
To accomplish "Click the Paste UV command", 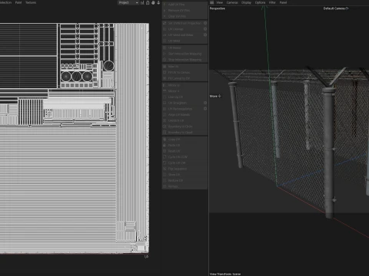I will point(174,146).
